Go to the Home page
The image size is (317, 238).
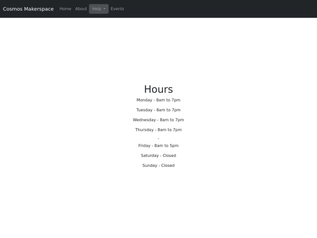point(65,9)
